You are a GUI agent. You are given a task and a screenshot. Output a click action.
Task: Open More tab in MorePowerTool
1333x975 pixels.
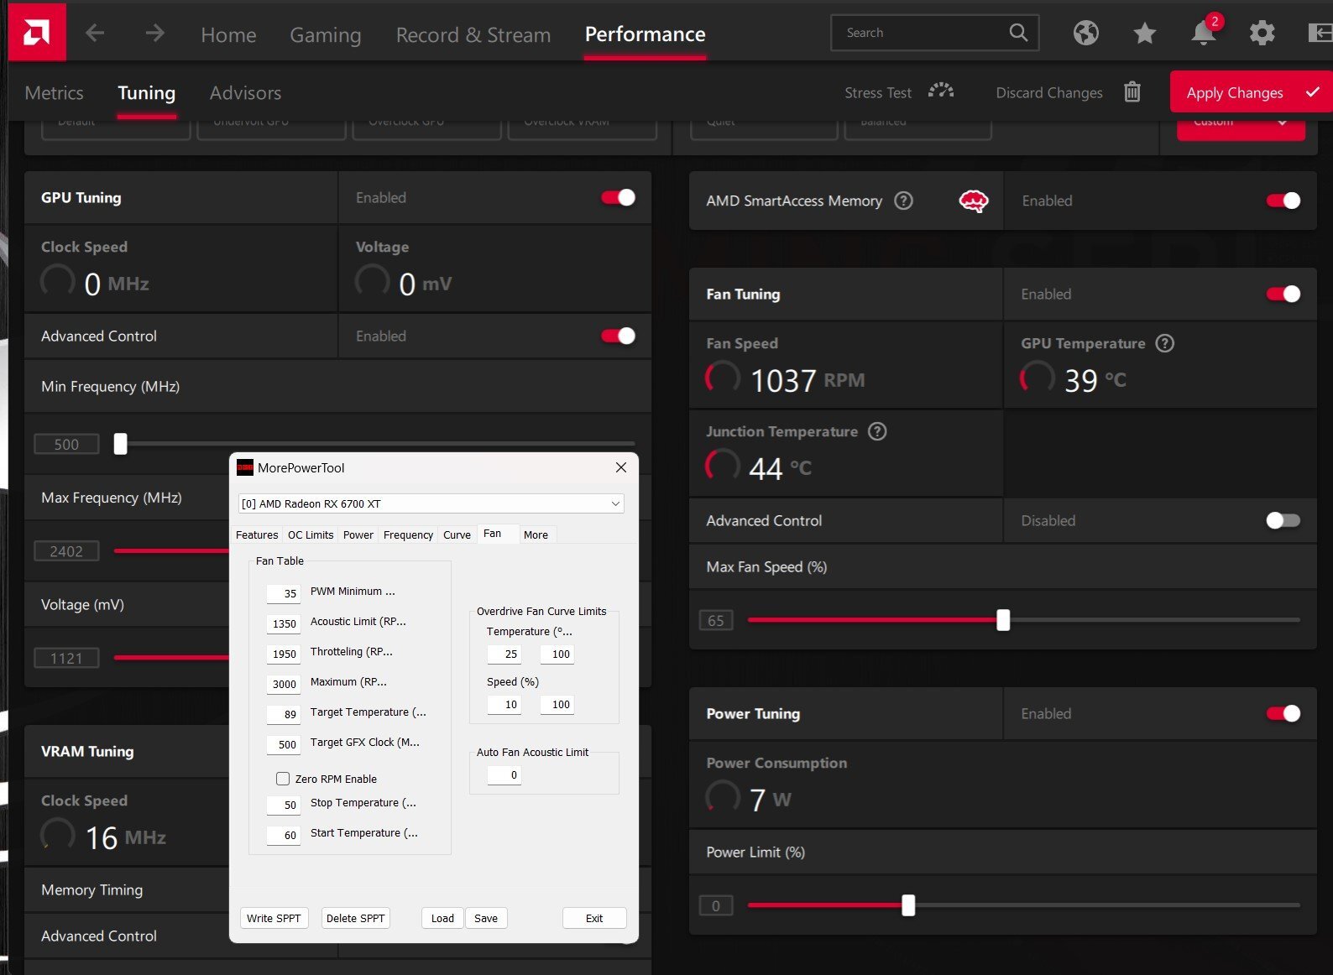536,534
